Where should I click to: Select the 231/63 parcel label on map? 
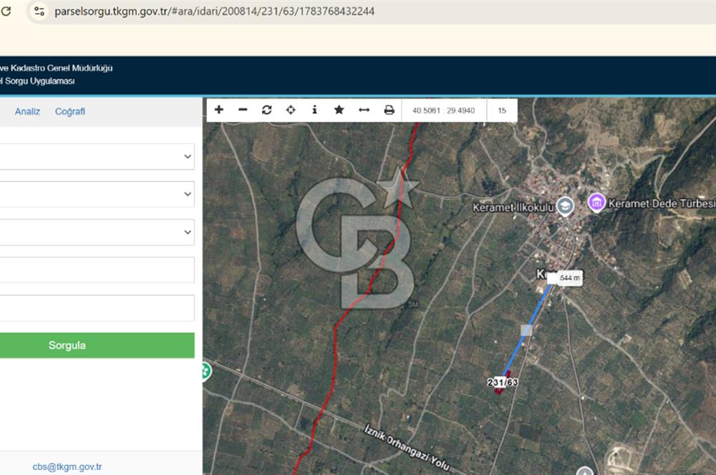pos(503,383)
